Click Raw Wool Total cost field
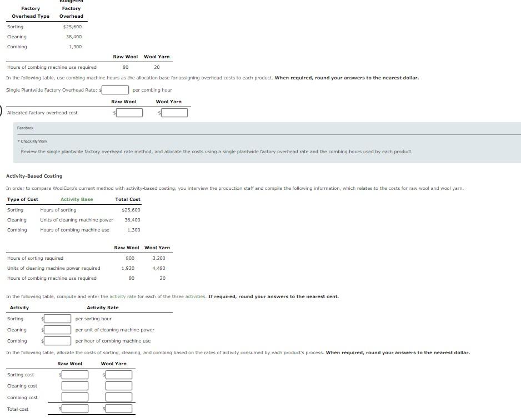521x418 pixels. pos(75,409)
